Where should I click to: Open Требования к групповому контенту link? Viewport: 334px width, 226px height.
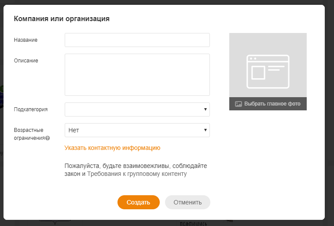pyautogui.click(x=137, y=174)
